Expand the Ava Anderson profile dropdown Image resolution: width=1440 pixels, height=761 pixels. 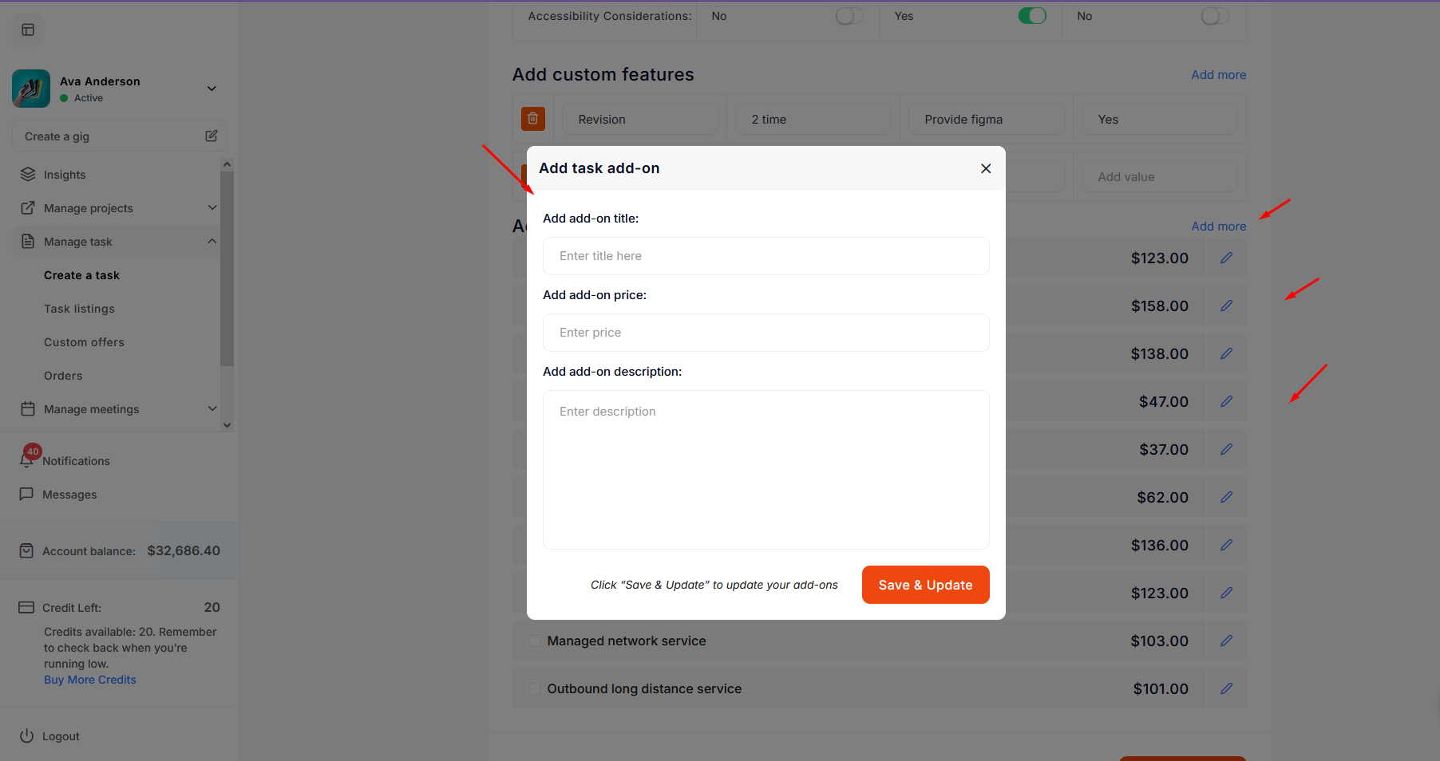point(212,89)
